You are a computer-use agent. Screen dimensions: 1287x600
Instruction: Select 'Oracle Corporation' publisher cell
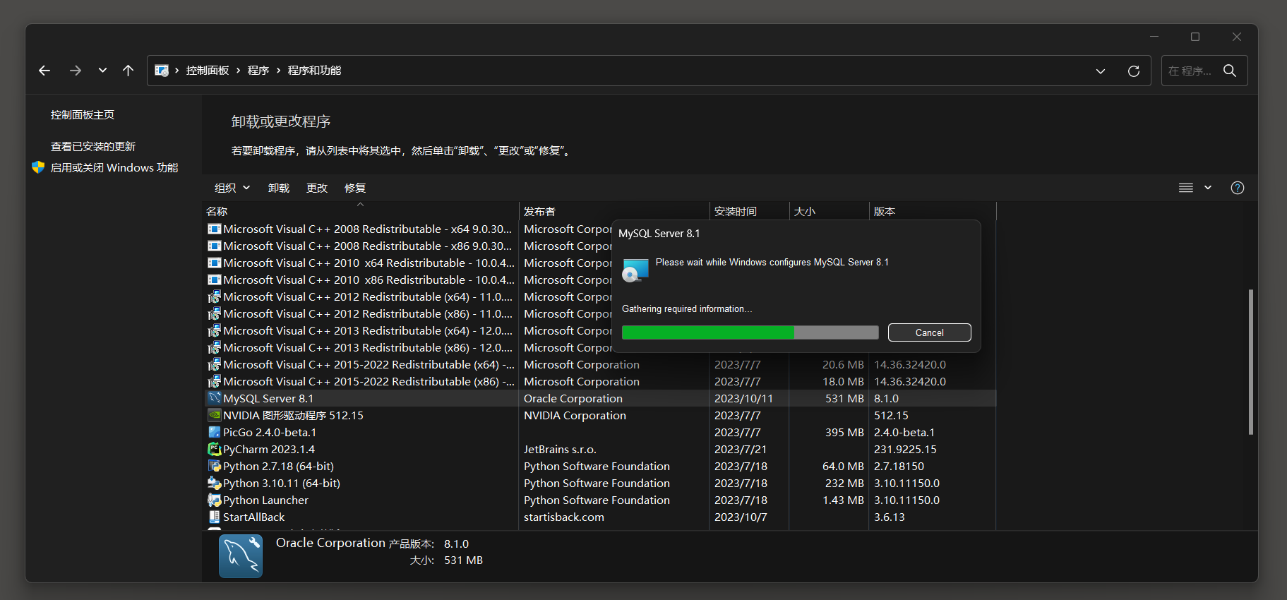coord(573,398)
